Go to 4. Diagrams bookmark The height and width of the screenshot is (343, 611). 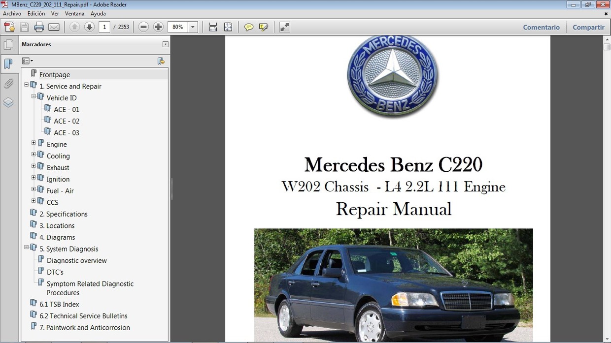pyautogui.click(x=57, y=237)
